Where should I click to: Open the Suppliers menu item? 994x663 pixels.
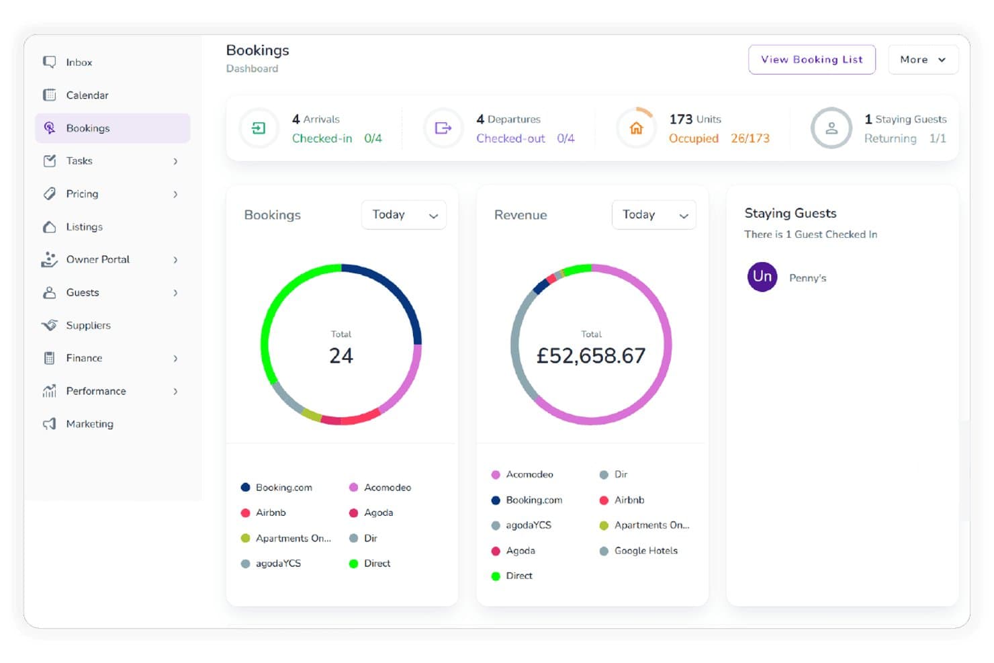[x=112, y=325]
